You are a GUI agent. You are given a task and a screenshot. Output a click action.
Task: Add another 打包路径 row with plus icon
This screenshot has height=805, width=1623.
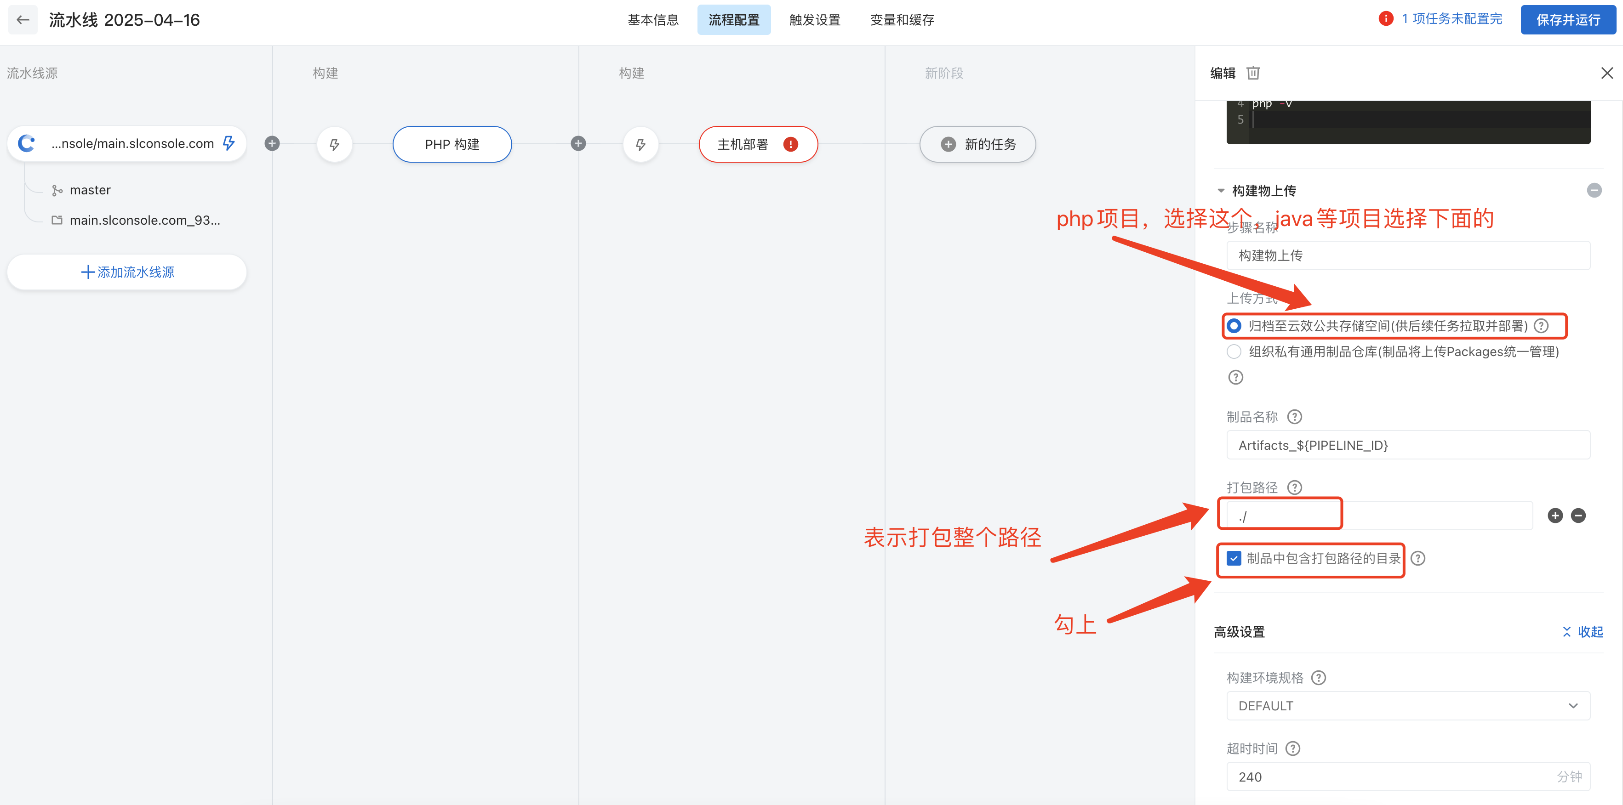click(1554, 516)
